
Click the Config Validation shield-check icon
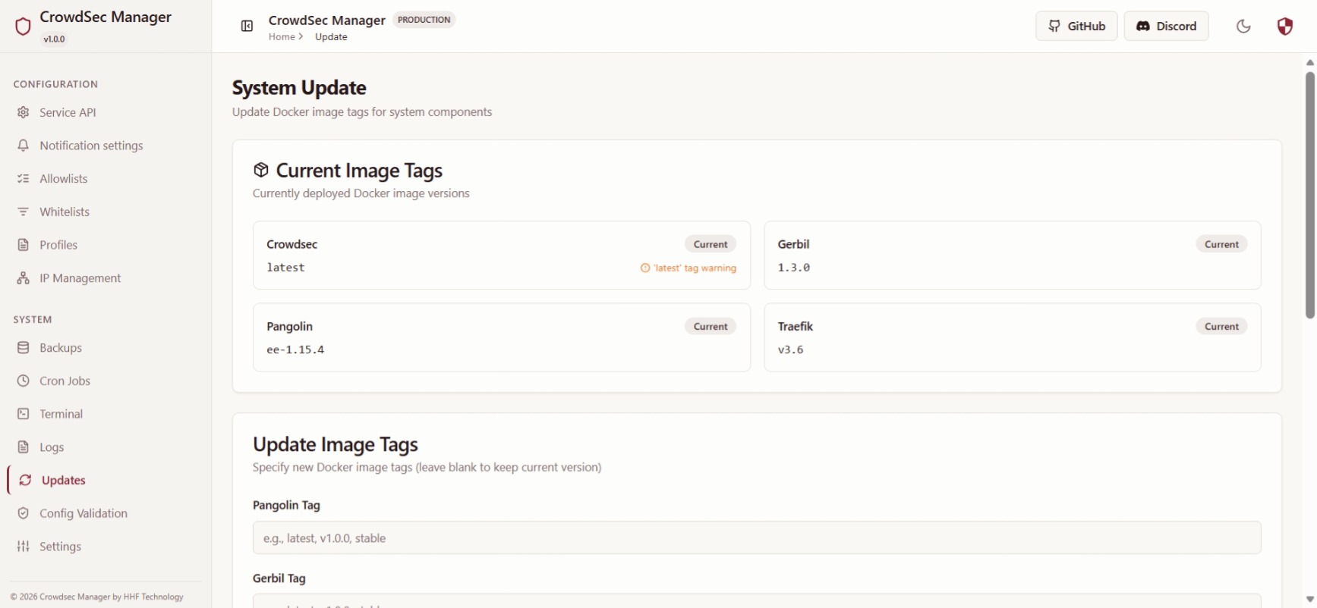(24, 513)
